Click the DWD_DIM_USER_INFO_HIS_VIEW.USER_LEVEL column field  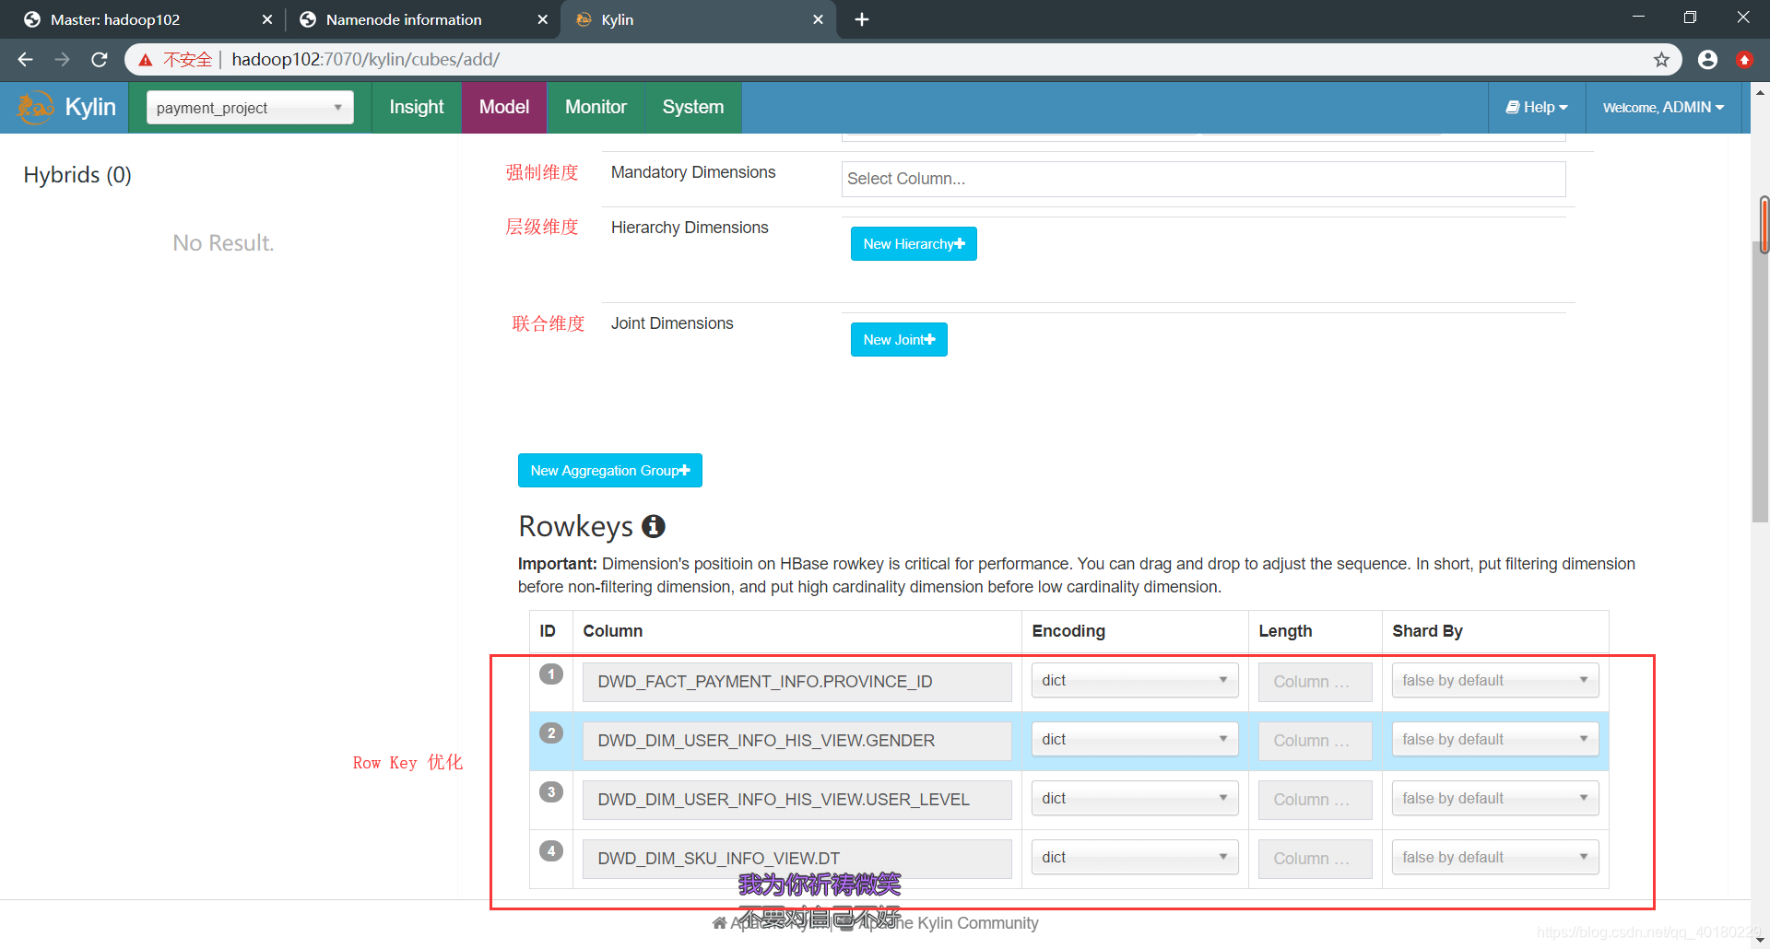[796, 800]
